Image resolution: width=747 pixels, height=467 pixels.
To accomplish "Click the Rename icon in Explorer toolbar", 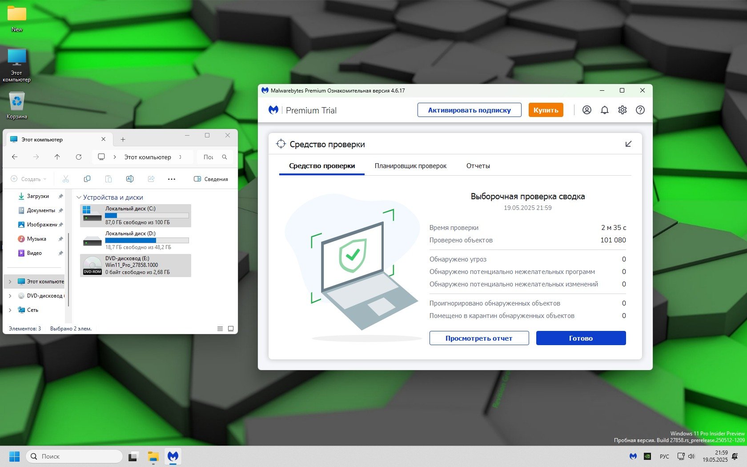I will point(130,179).
